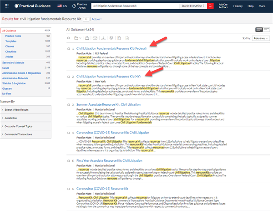The width and height of the screenshot is (273, 211).
Task: Expand Search Within Results filter
Action: (x=25, y=110)
